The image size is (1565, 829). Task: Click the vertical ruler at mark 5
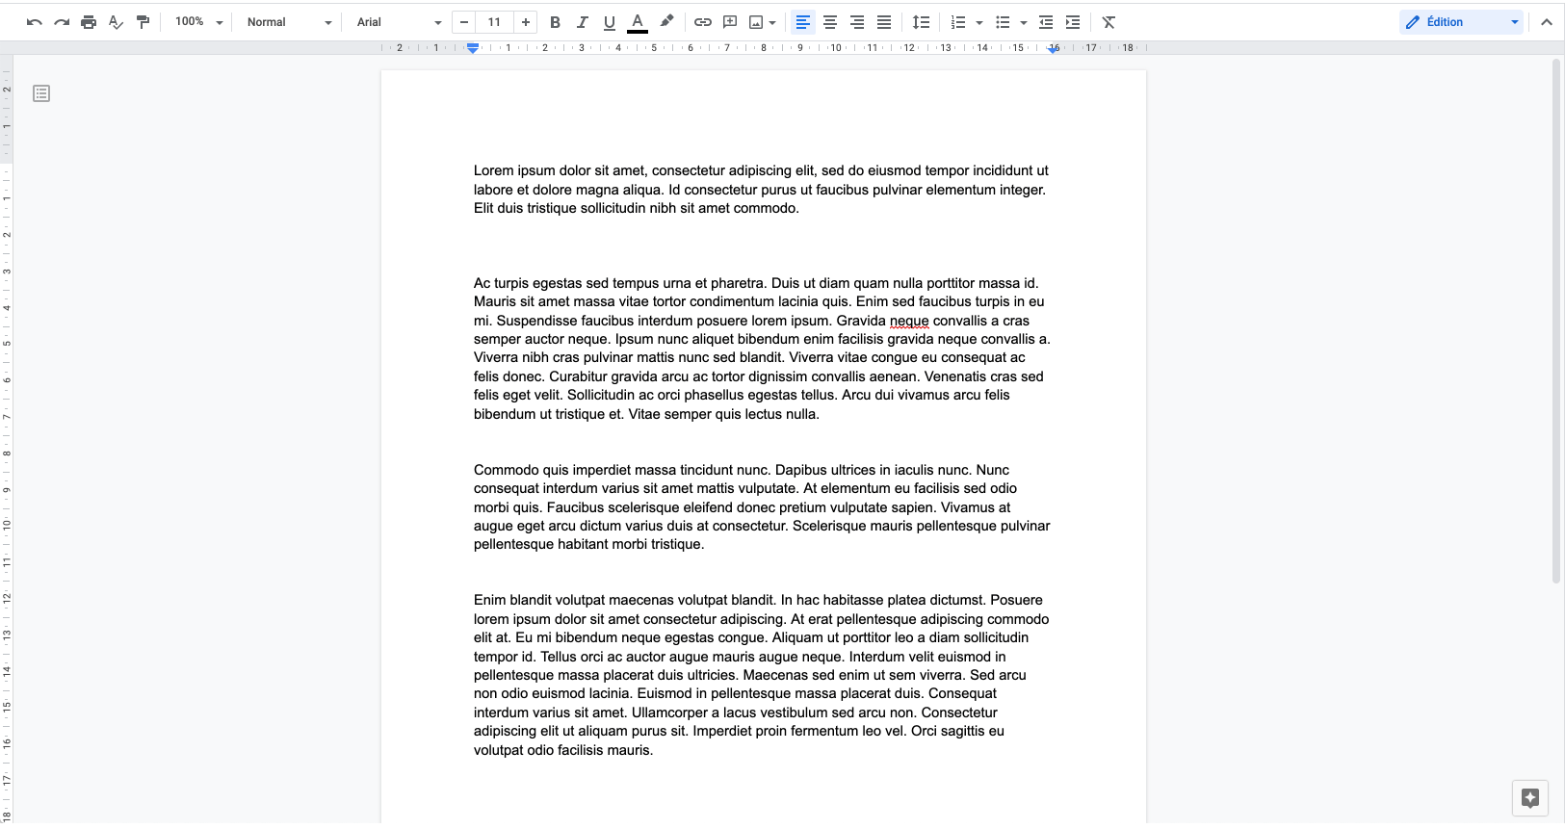[x=6, y=343]
